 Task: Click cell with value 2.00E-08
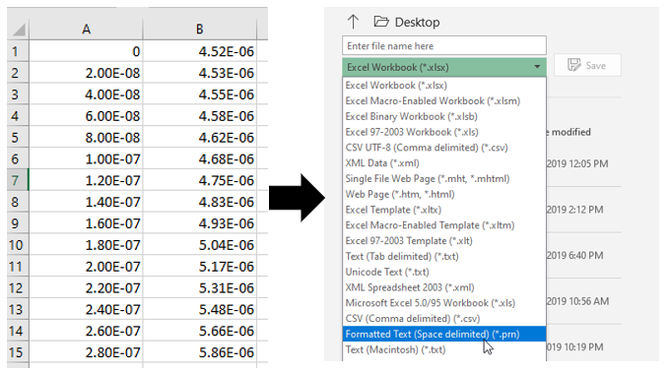86,73
